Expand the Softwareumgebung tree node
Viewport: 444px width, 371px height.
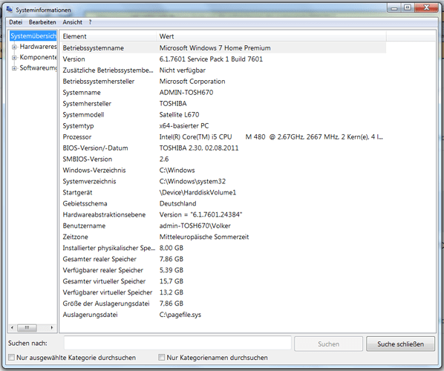coord(14,68)
